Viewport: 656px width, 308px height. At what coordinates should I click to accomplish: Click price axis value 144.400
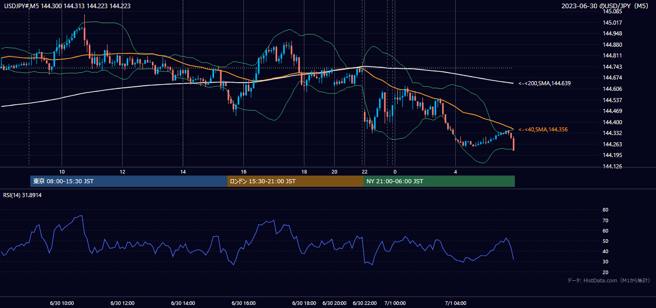tap(612, 122)
